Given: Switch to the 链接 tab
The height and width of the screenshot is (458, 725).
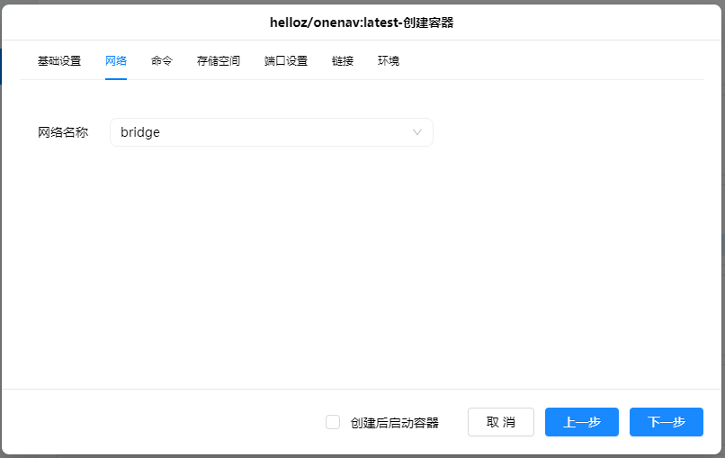Looking at the screenshot, I should (343, 61).
